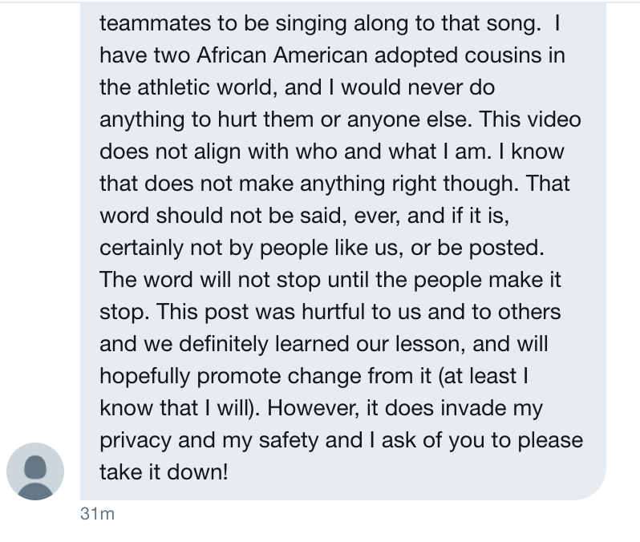Click the sentence starting 'The word will not stop'
The image size is (640, 542).
(x=330, y=296)
